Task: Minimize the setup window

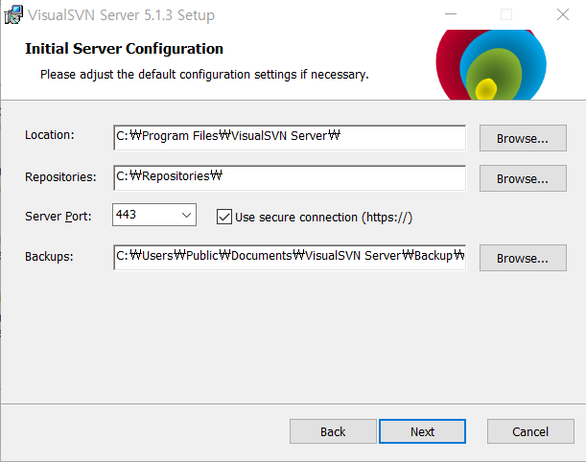Action: coord(451,15)
